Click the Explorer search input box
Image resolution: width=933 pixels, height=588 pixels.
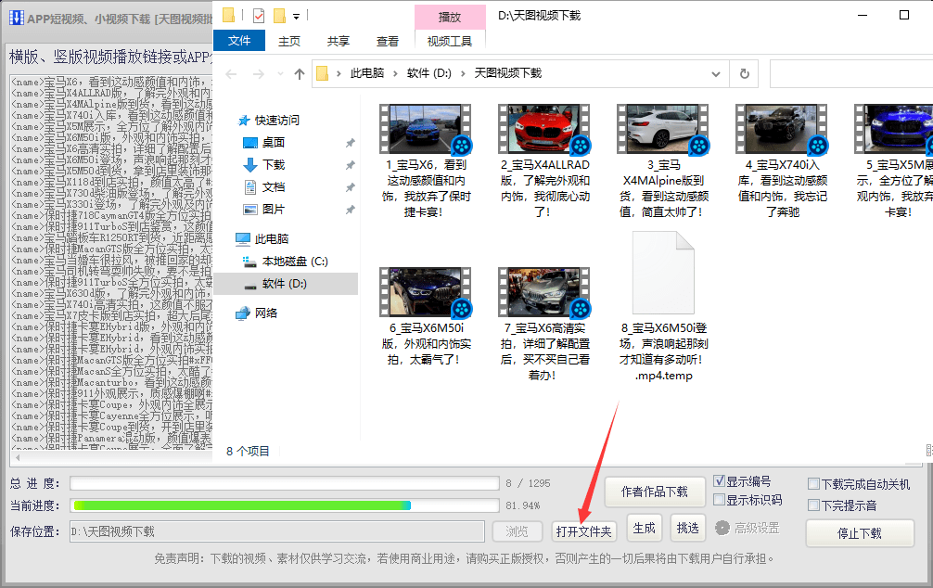[850, 74]
